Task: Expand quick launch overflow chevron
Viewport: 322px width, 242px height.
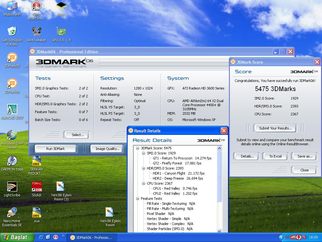Action: pos(63,236)
